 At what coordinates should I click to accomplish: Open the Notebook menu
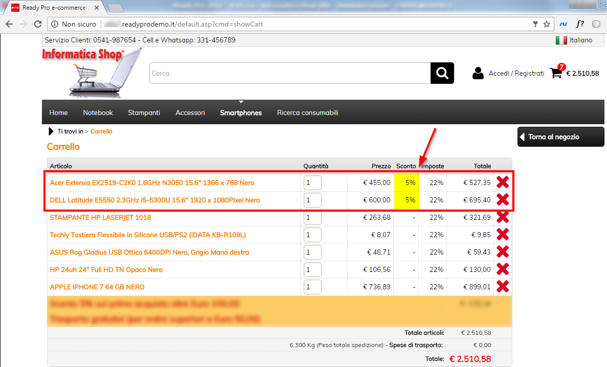tap(98, 112)
